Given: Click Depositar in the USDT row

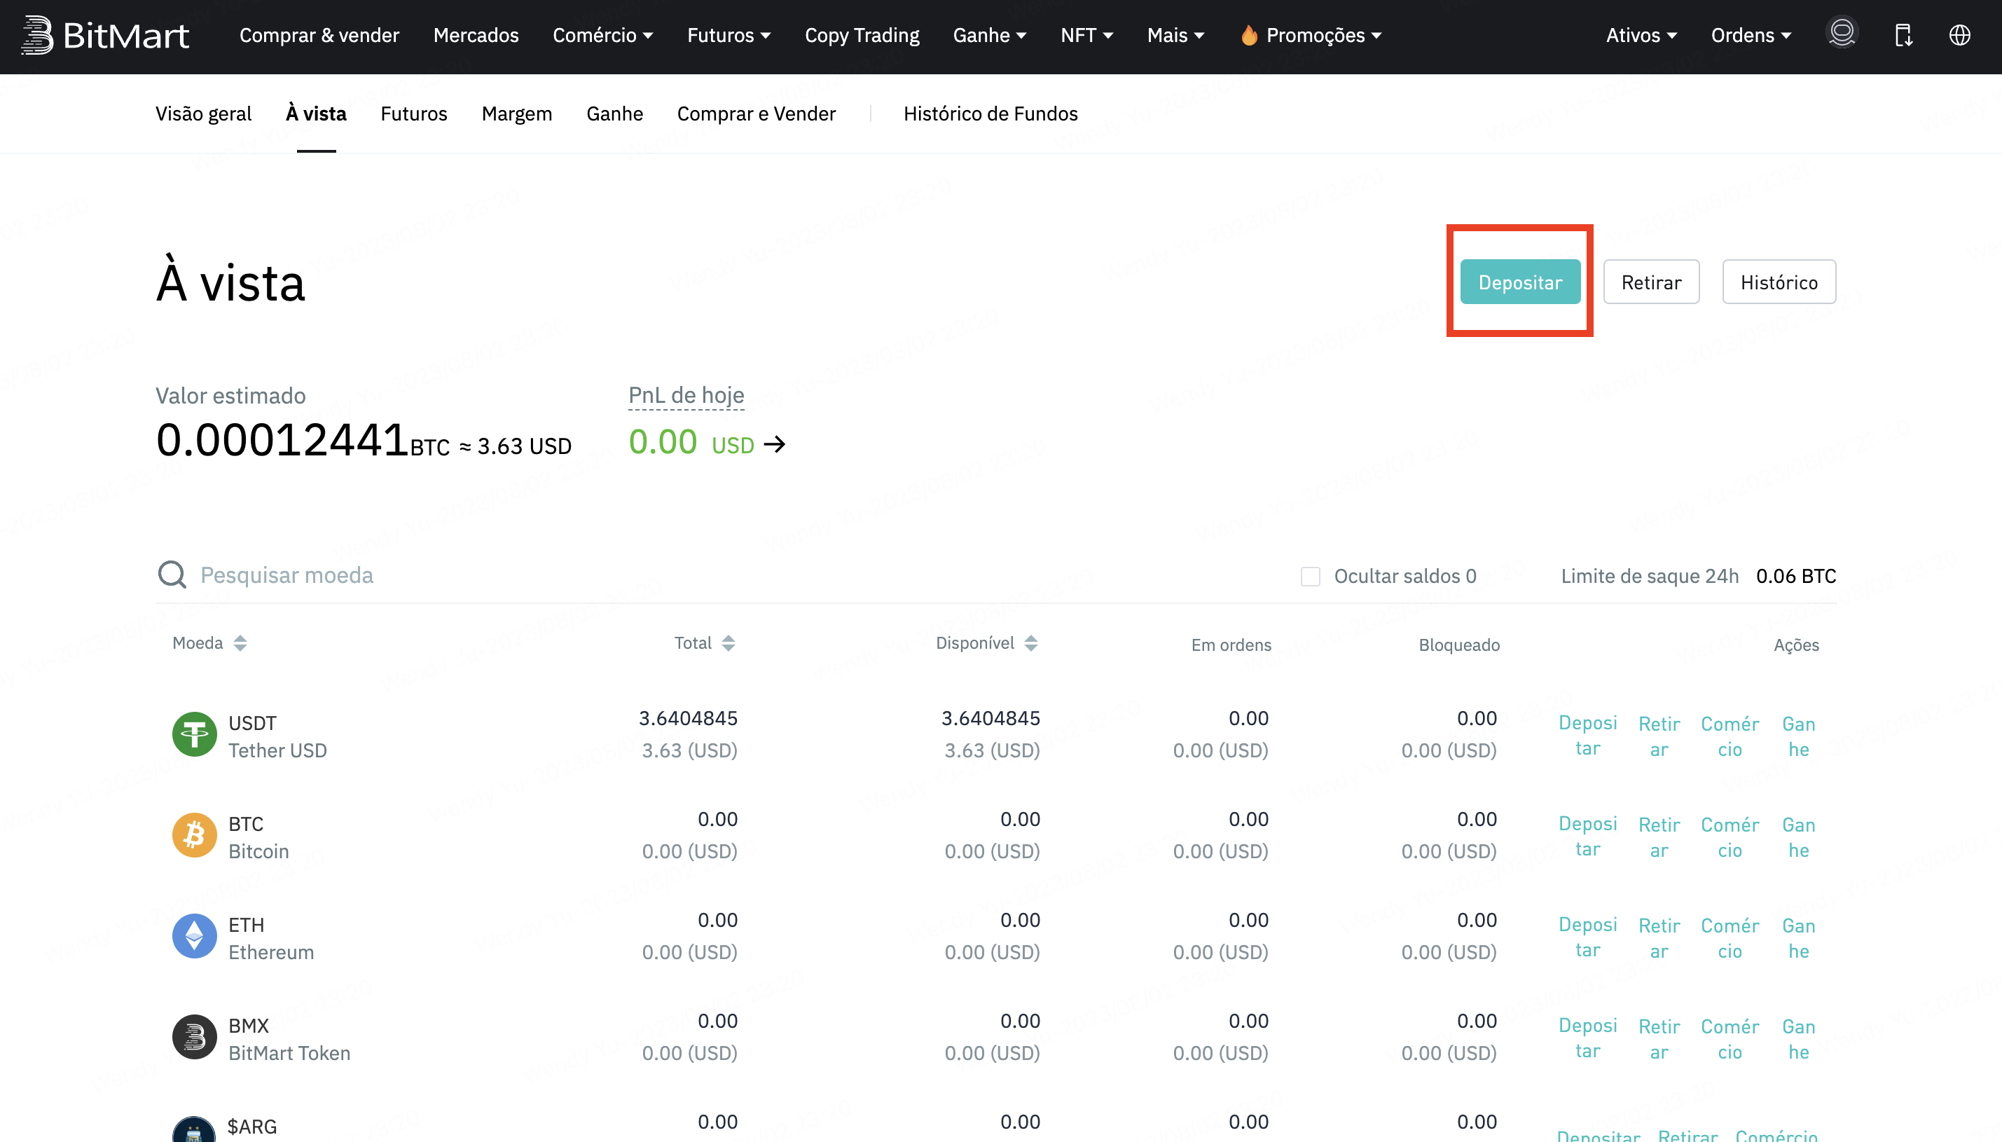Looking at the screenshot, I should [1588, 735].
